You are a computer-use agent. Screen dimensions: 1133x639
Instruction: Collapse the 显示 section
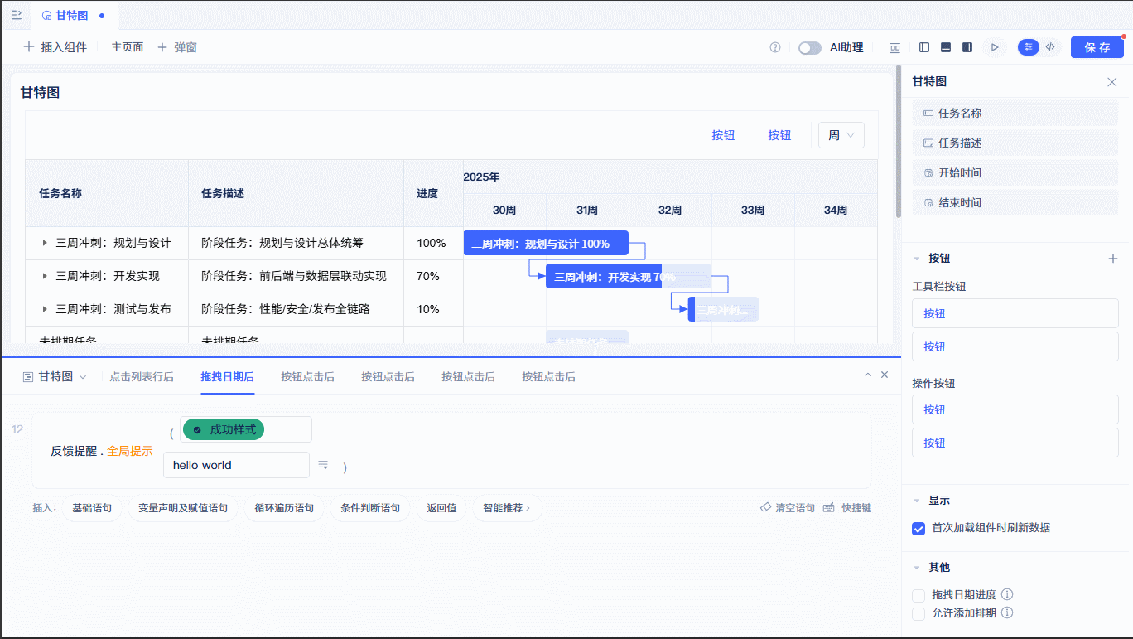(x=917, y=501)
